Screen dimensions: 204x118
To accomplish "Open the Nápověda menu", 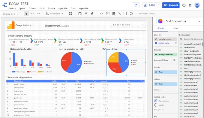I will (83, 8).
